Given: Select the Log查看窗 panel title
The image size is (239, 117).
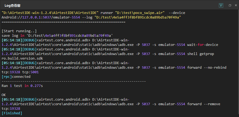Looking at the screenshot, I should tap(13, 6).
